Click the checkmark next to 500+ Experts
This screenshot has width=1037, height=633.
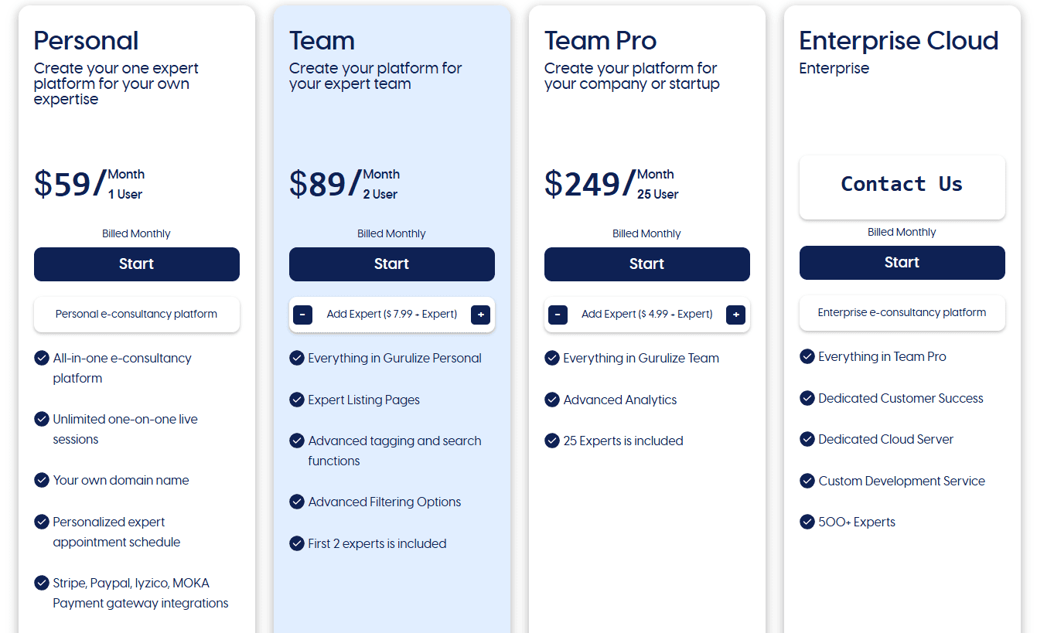pos(807,522)
